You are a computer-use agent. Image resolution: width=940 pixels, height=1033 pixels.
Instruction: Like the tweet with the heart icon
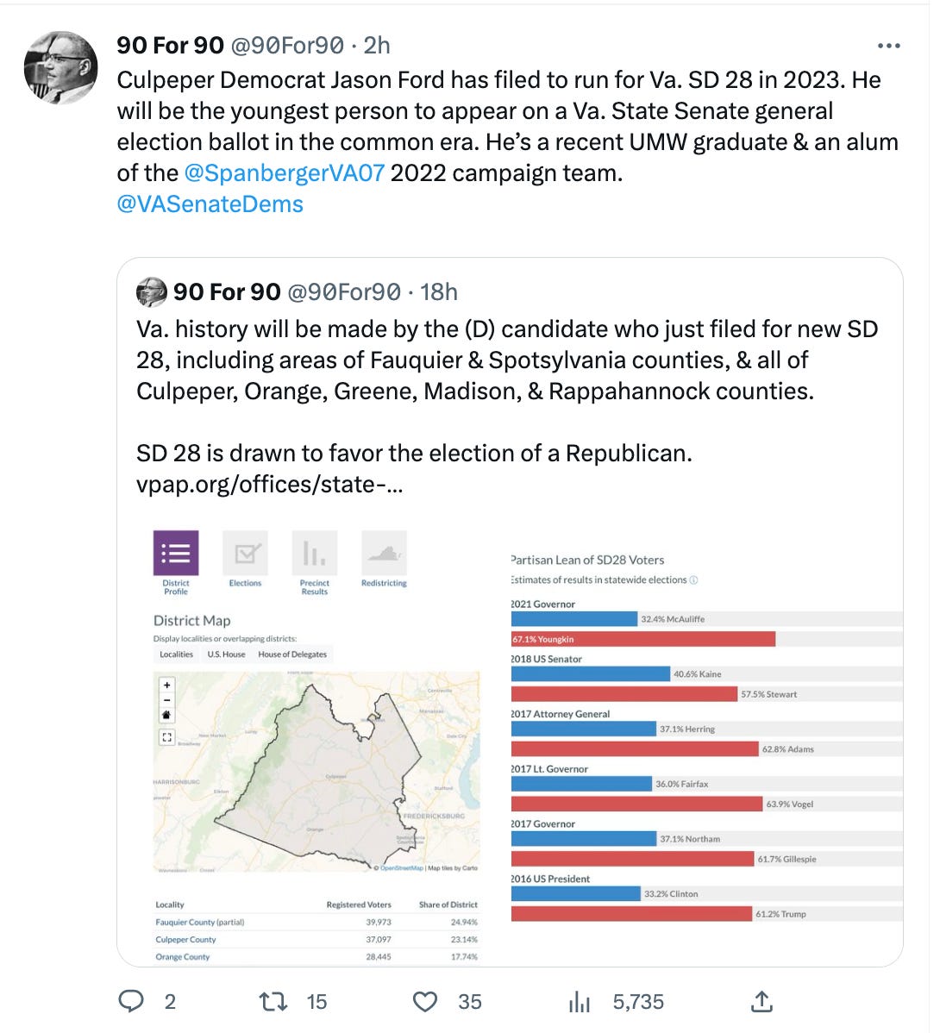point(425,1002)
